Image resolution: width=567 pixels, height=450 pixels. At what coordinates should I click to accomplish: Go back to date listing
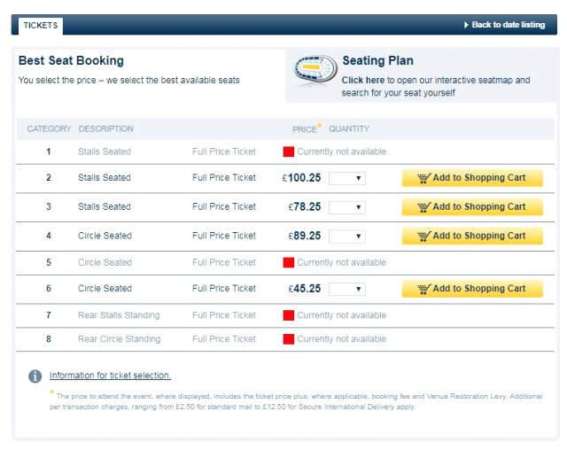pyautogui.click(x=508, y=25)
